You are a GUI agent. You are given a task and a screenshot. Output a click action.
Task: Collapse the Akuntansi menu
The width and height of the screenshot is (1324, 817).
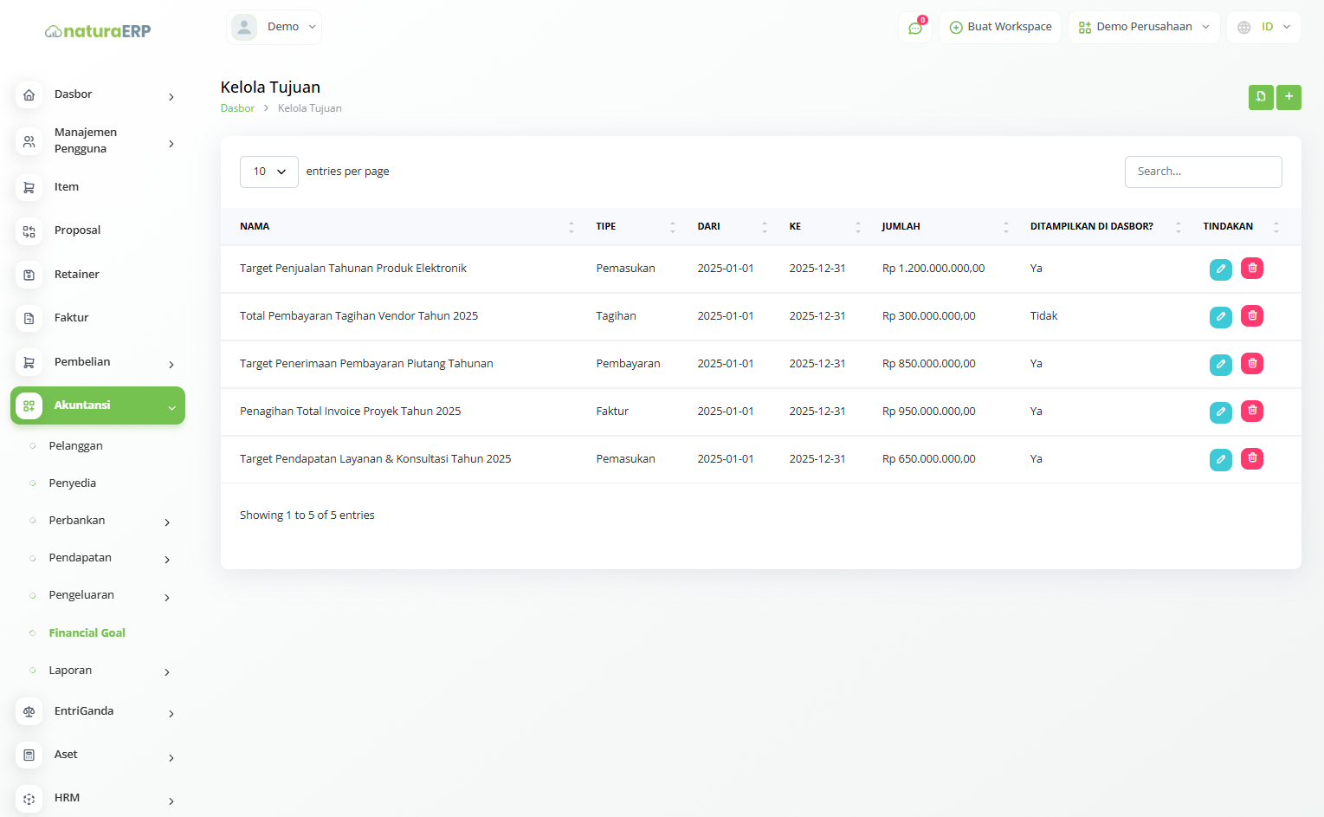click(x=98, y=405)
